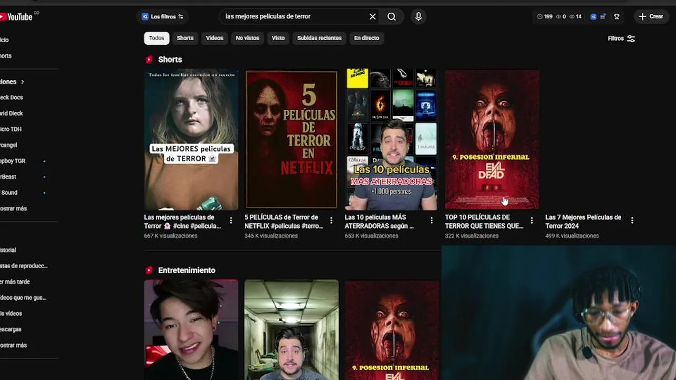Viewport: 676px width, 380px height.
Task: Open the 'Sound' channel subscription
Action: 9,193
